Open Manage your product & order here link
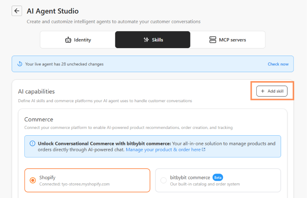 [x=163, y=150]
